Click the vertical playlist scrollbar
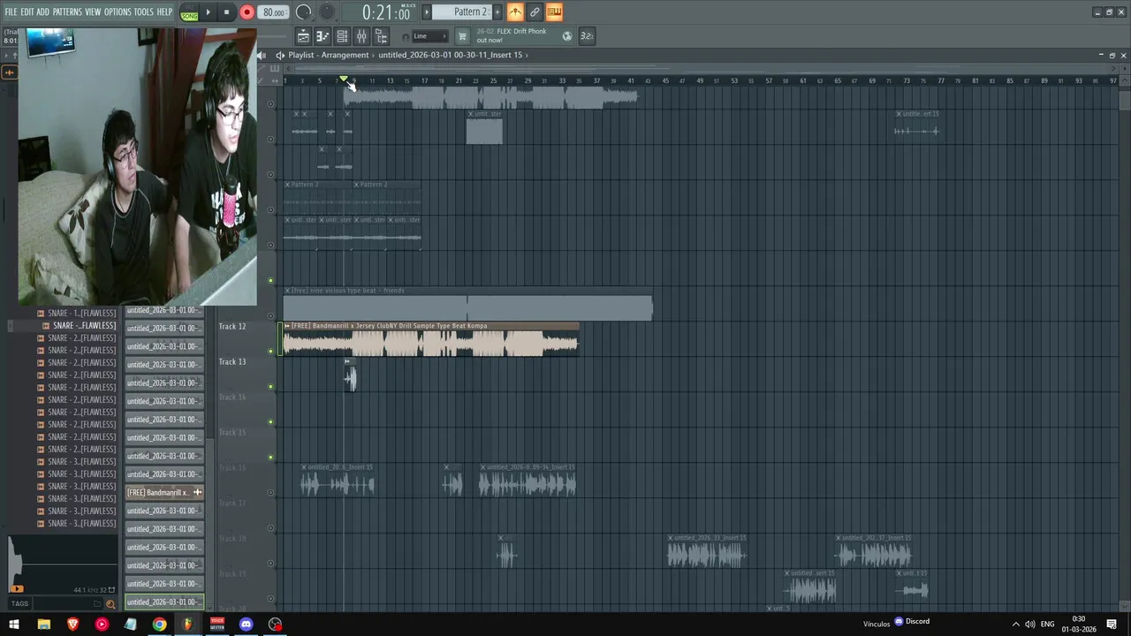This screenshot has height=636, width=1131. click(1124, 100)
